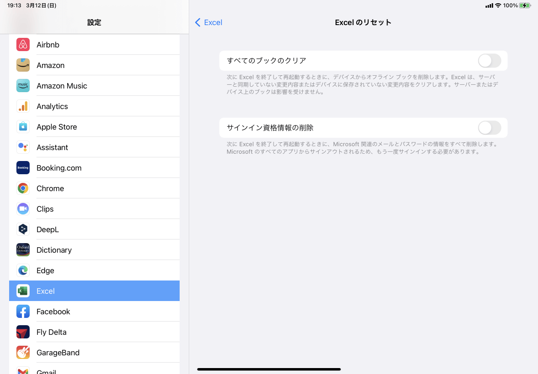Tap the 設定 sidebar title
This screenshot has height=374, width=538.
point(94,22)
